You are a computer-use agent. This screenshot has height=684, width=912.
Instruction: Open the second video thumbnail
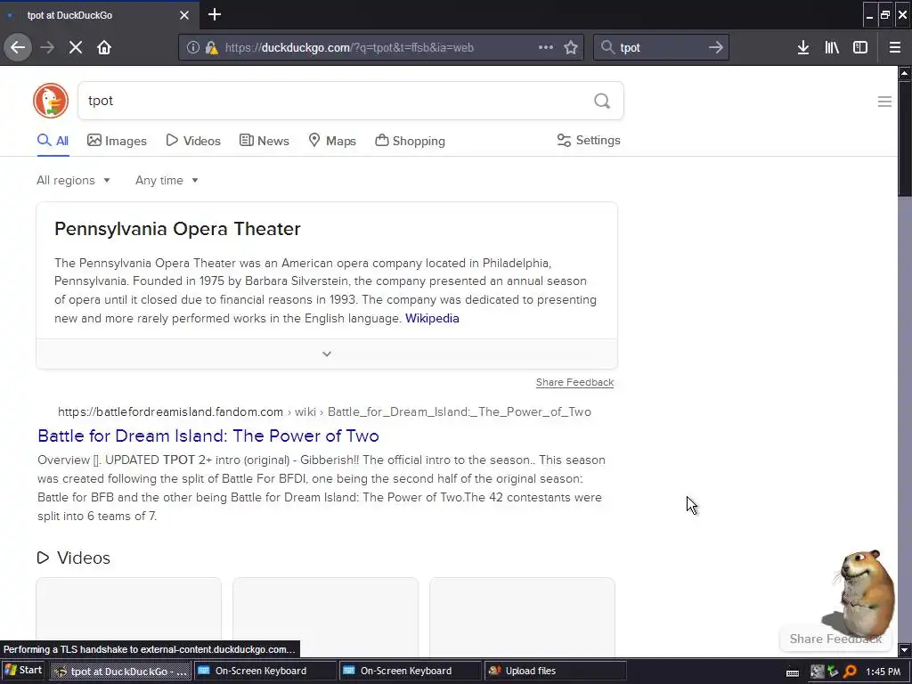325,616
